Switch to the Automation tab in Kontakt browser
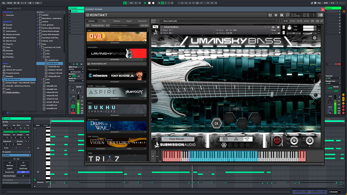 click(x=142, y=21)
